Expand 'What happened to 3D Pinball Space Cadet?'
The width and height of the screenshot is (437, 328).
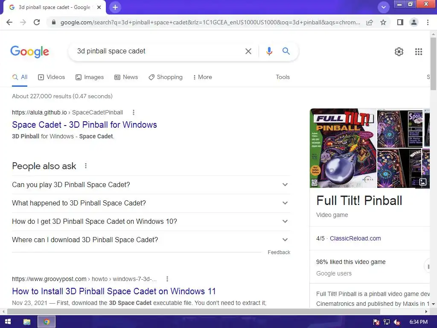[151, 203]
